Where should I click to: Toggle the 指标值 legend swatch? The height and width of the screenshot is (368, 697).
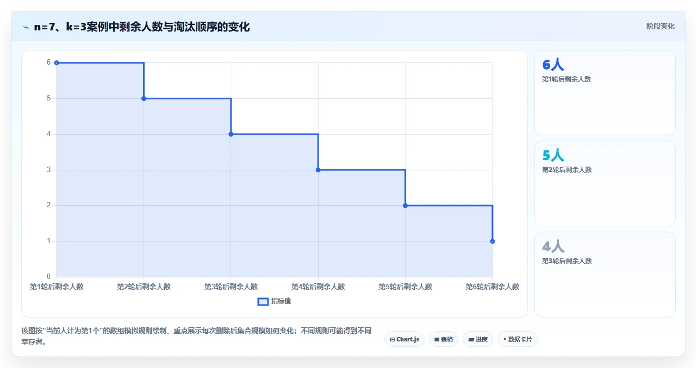pos(263,301)
